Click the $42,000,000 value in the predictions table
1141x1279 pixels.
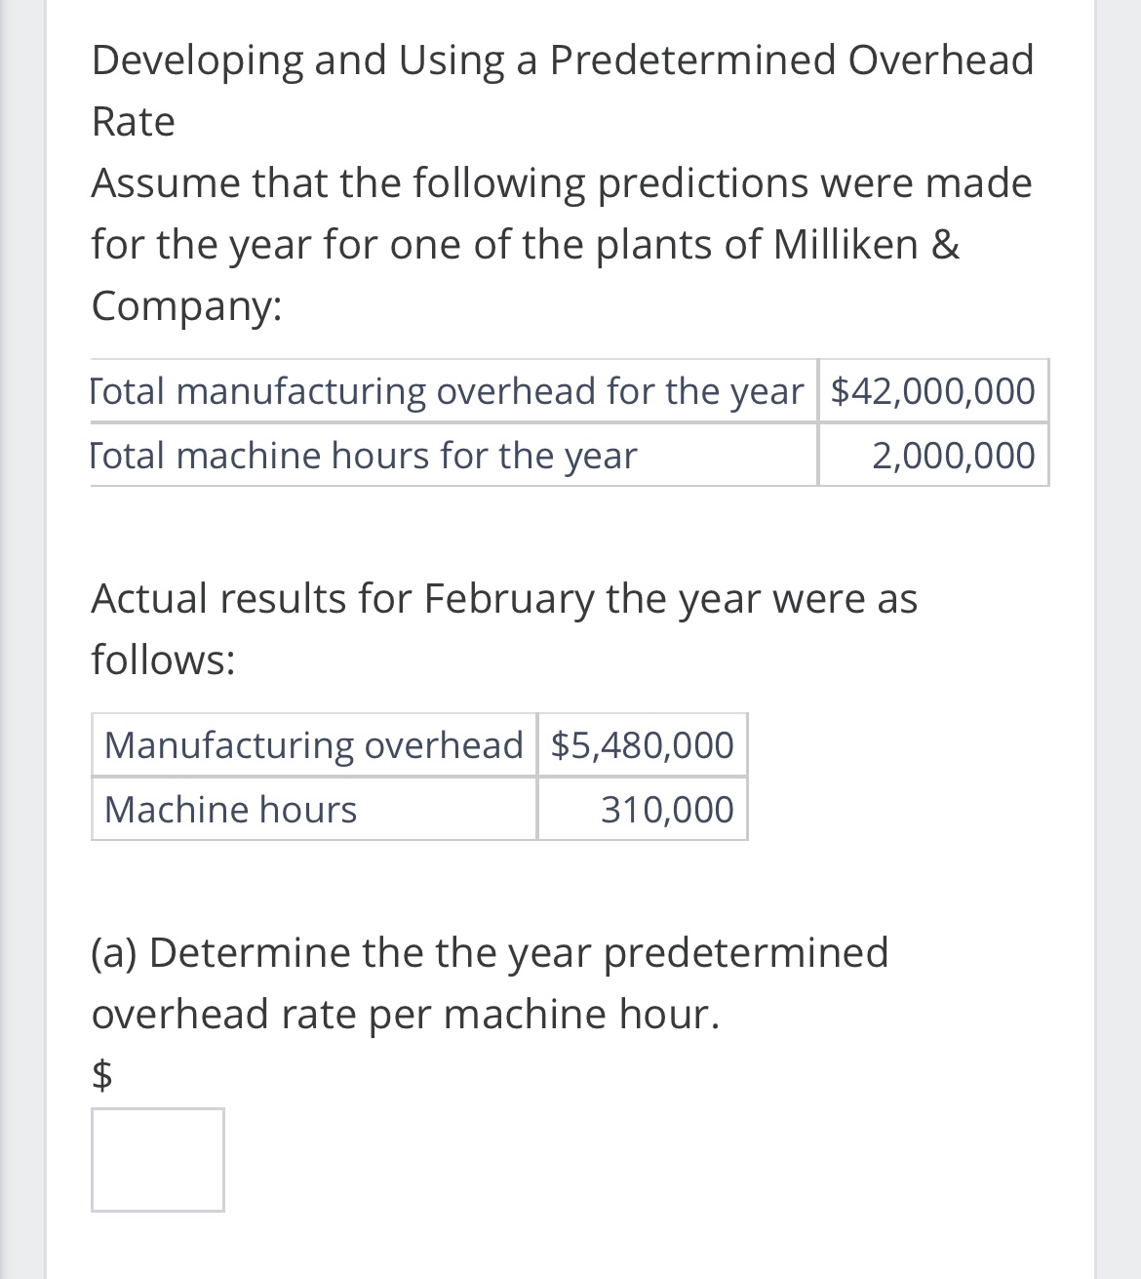[x=930, y=390]
